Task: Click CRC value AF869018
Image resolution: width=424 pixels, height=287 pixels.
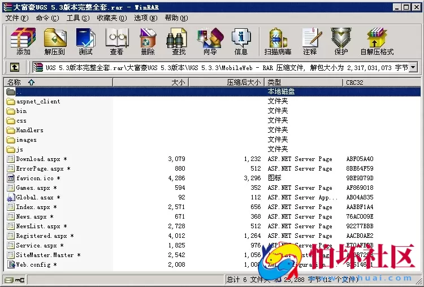Action: pyautogui.click(x=360, y=188)
